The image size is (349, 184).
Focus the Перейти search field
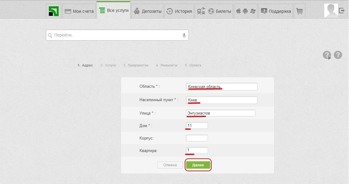(x=117, y=35)
